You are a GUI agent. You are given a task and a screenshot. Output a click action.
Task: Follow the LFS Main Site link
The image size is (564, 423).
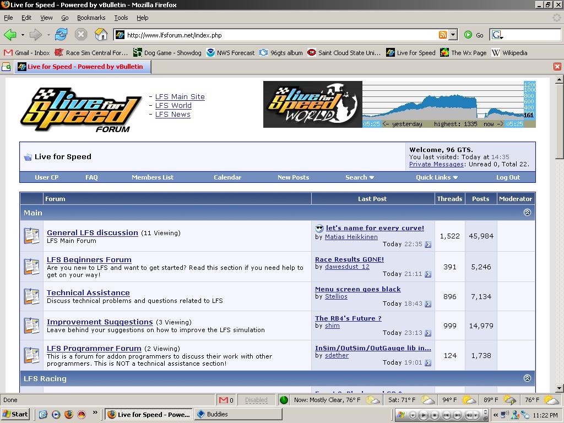tap(180, 97)
